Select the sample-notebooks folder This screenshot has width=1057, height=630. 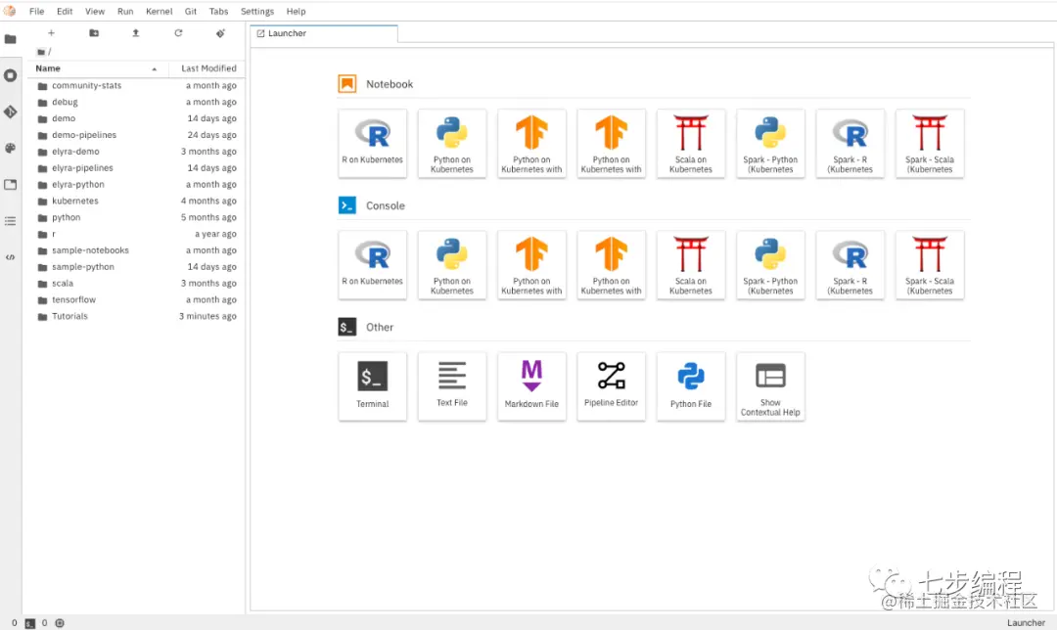(x=135, y=250)
